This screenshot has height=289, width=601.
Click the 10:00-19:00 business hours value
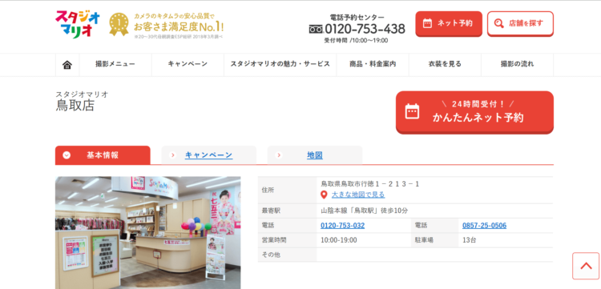click(339, 240)
